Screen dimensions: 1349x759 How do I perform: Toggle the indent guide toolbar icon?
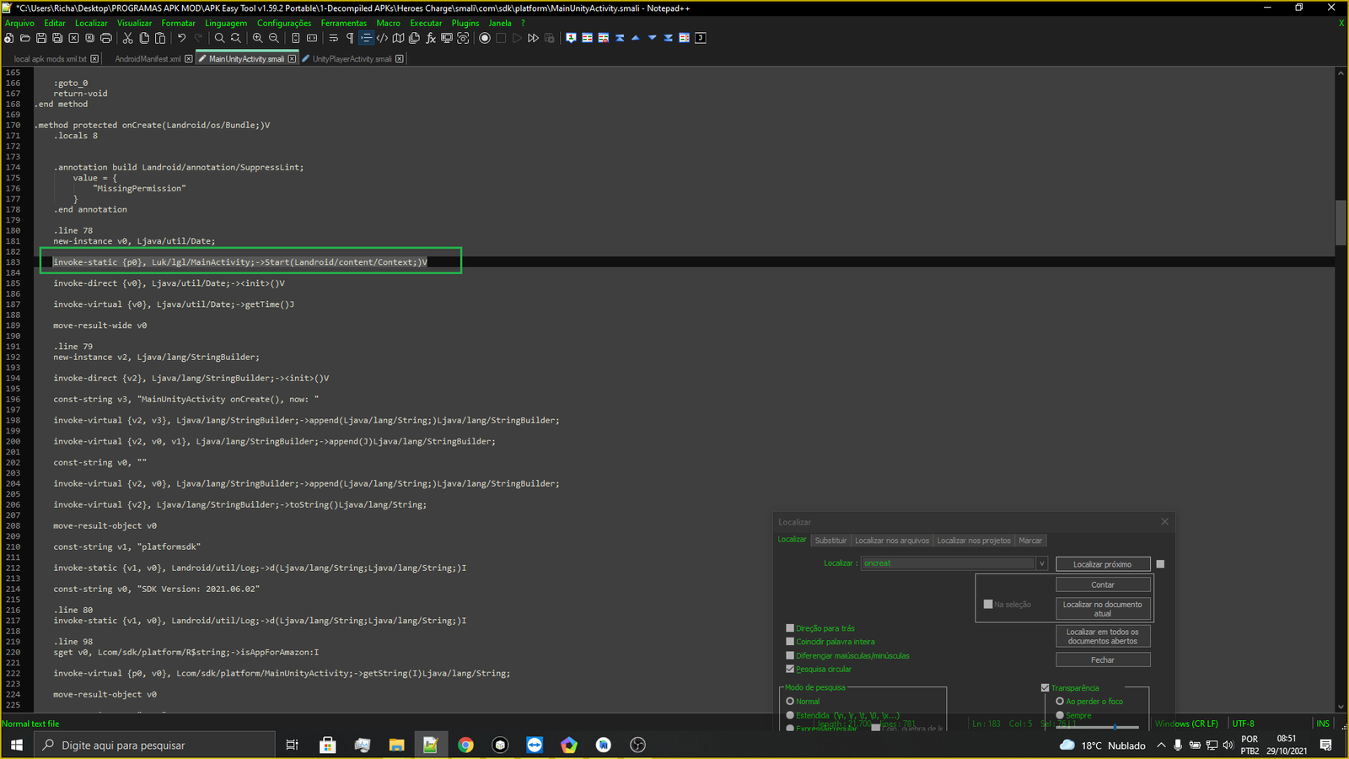tap(366, 38)
